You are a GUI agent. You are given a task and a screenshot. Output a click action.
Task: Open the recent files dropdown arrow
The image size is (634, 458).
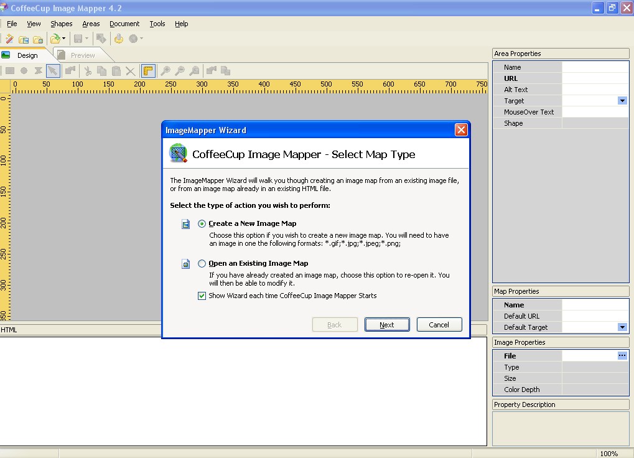64,39
